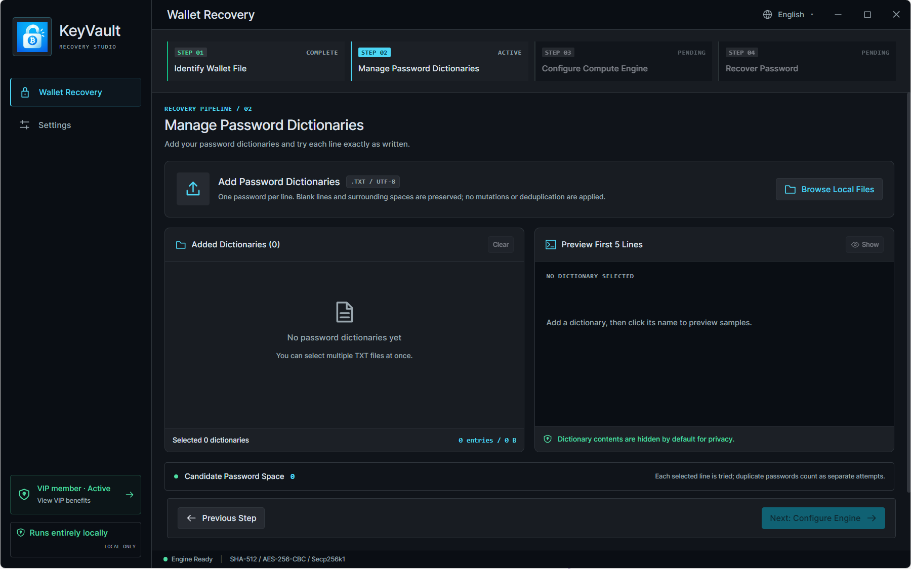Viewport: 911px width, 569px height.
Task: Click the shield icon beside Runs entirely locally
Action: (x=21, y=533)
